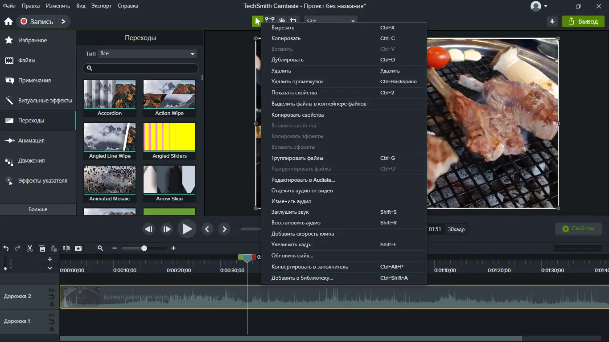609x342 pixels.
Task: Undo with the curved arrow icon
Action: (x=6, y=248)
